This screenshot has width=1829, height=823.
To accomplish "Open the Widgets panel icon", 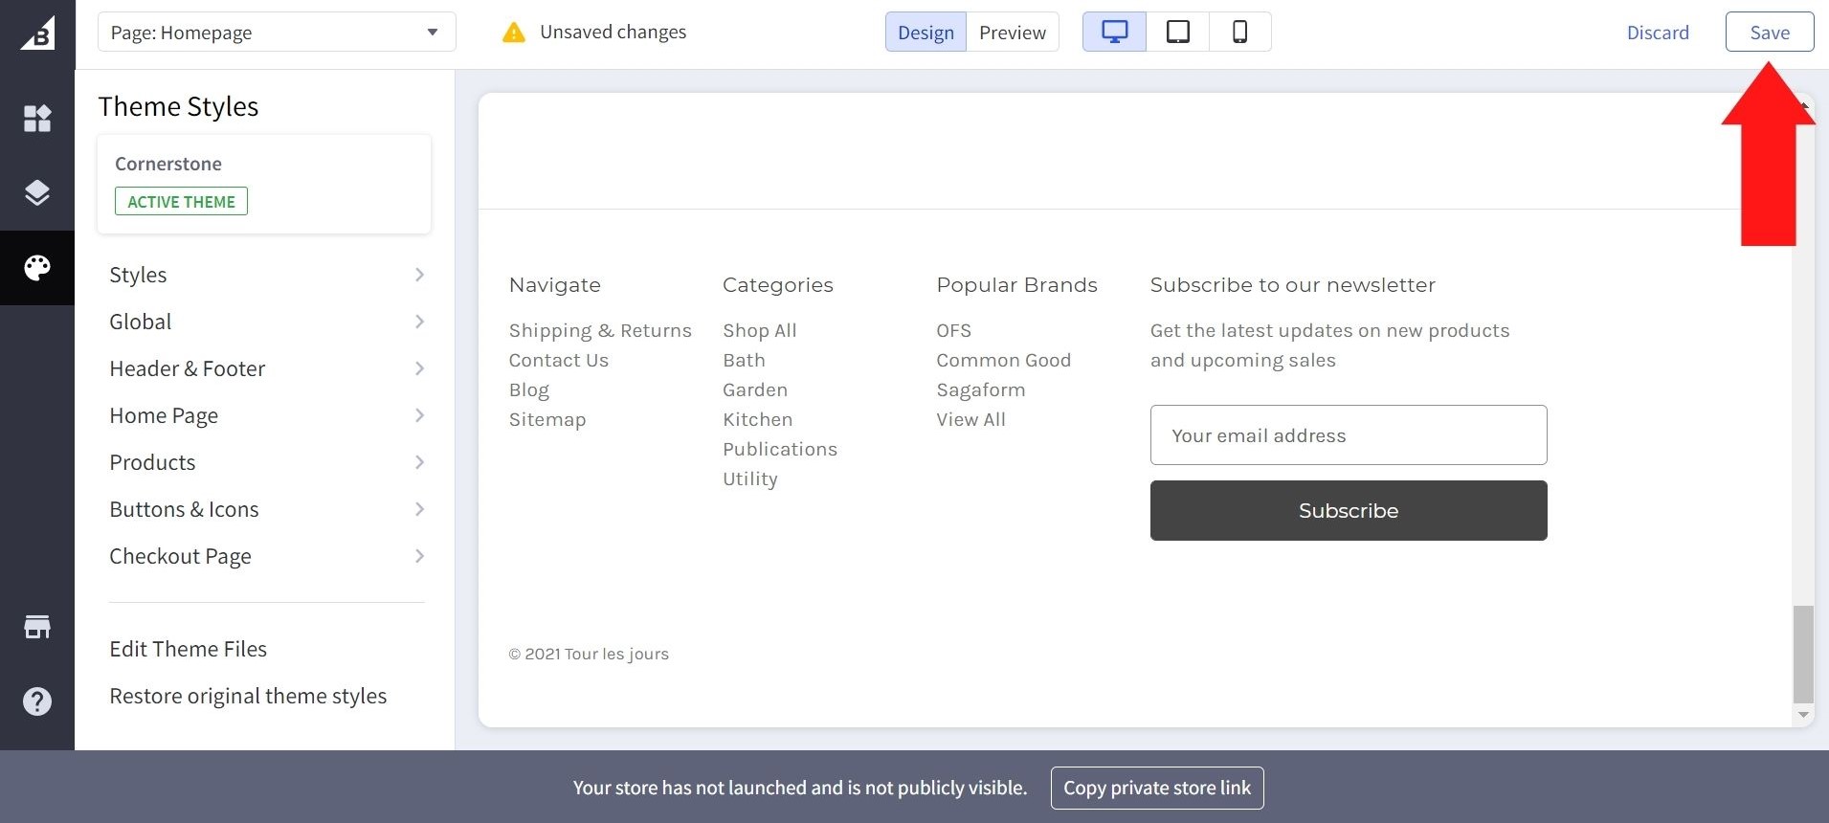I will click(x=37, y=119).
